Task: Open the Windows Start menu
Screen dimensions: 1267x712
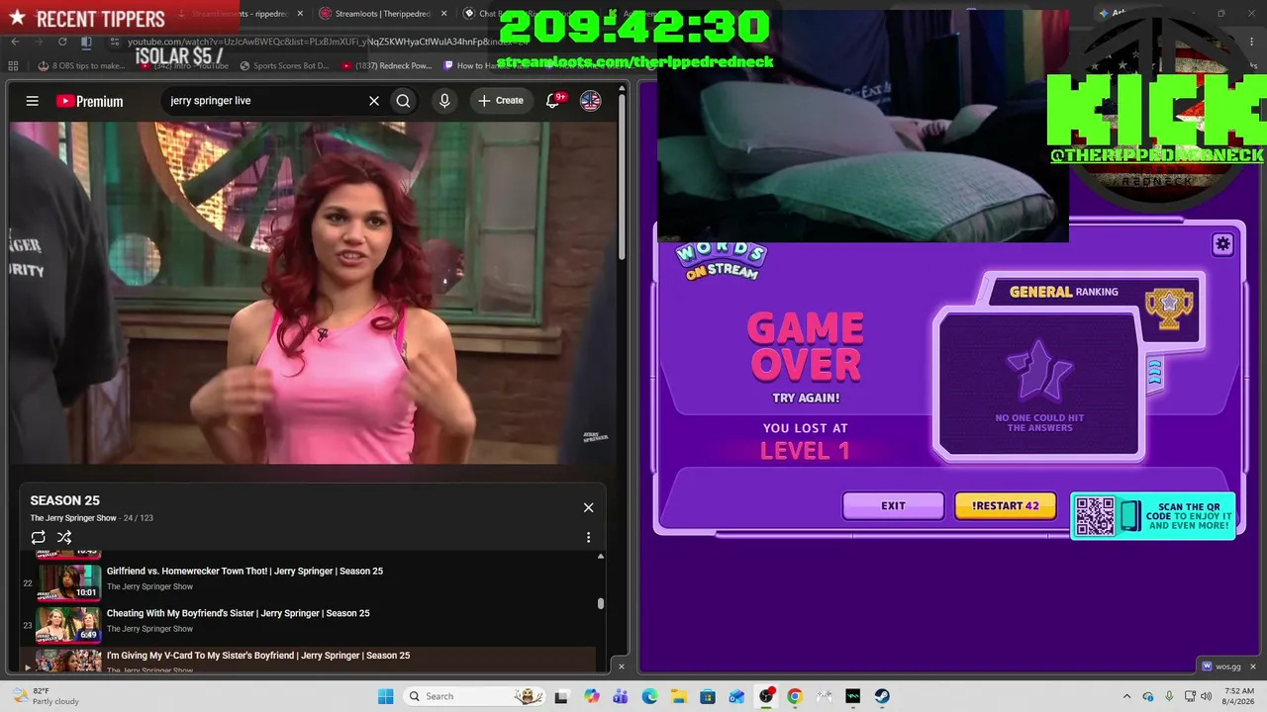Action: [x=385, y=696]
